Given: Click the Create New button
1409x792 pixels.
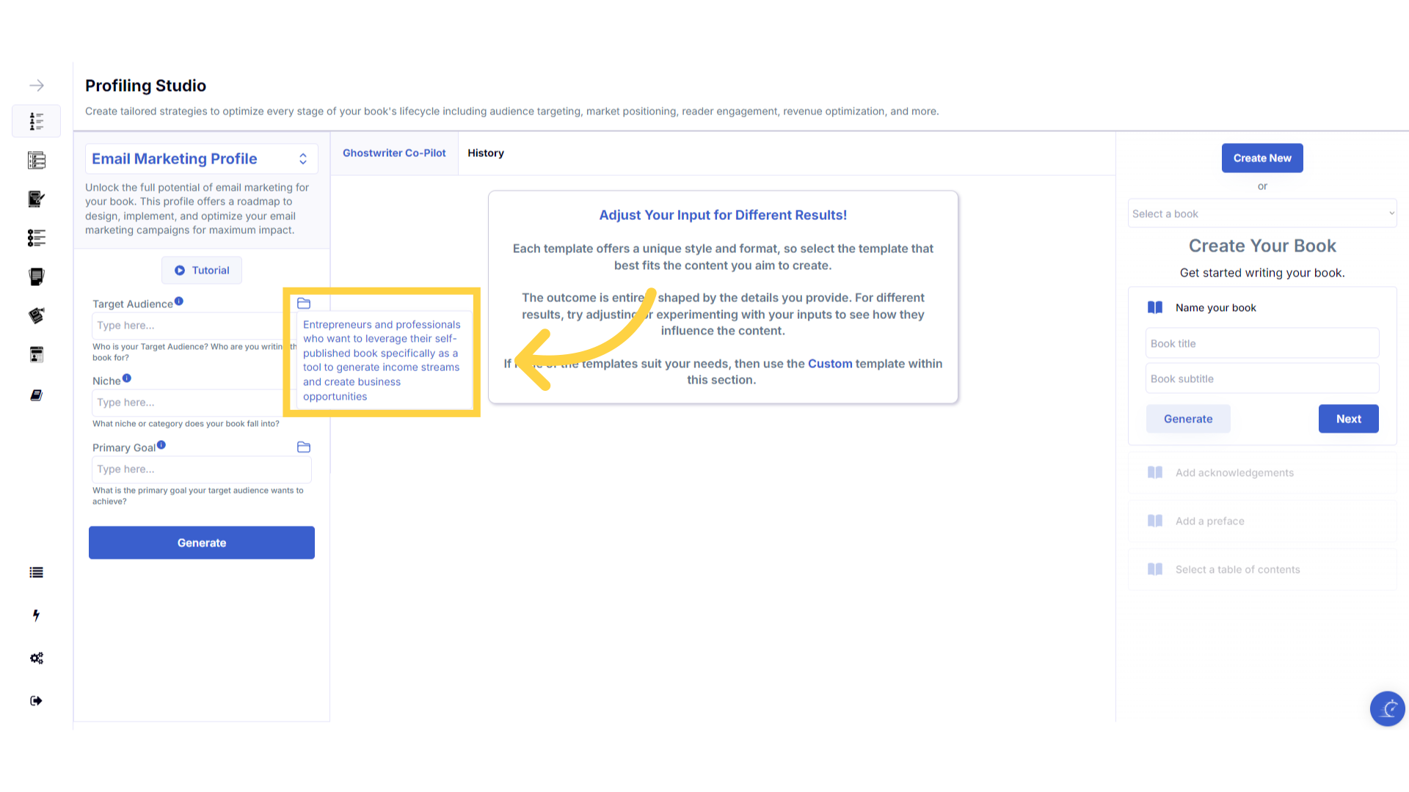Looking at the screenshot, I should coord(1262,158).
